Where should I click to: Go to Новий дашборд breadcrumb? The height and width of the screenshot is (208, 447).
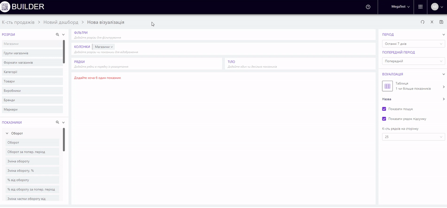click(61, 22)
